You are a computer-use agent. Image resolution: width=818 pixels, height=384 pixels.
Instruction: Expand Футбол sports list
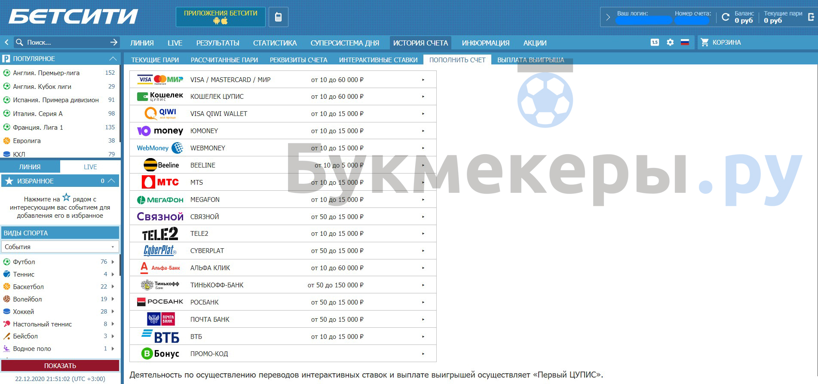pos(113,262)
